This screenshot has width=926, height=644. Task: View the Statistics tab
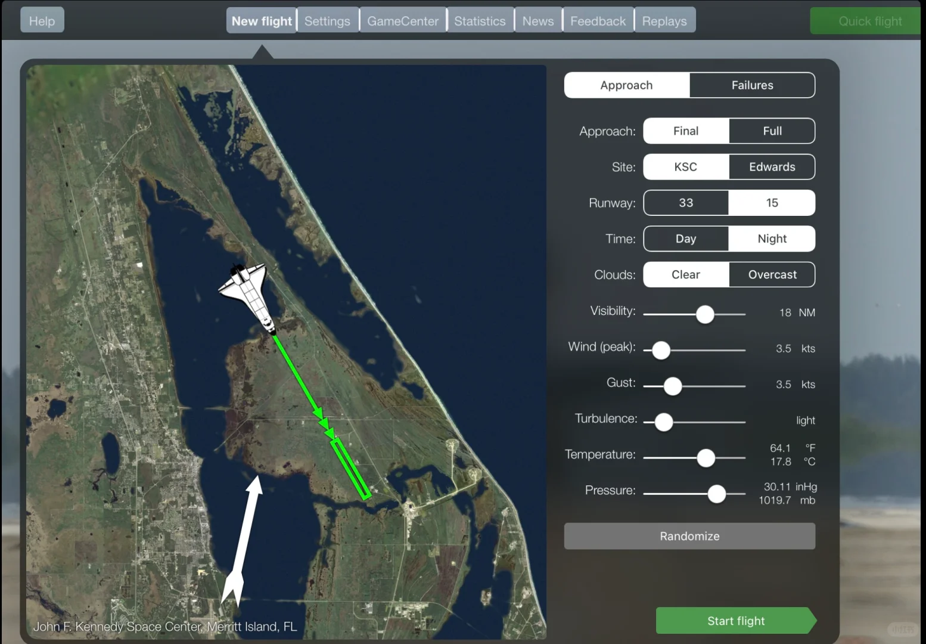click(480, 21)
